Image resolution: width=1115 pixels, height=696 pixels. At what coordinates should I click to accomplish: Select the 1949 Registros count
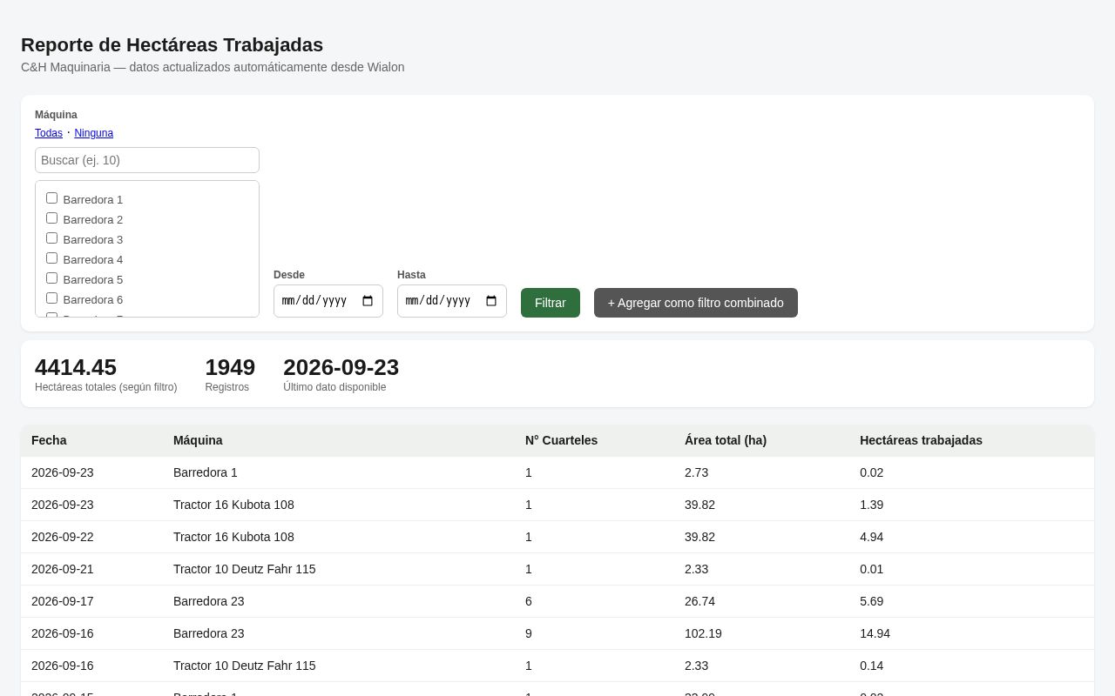230,367
